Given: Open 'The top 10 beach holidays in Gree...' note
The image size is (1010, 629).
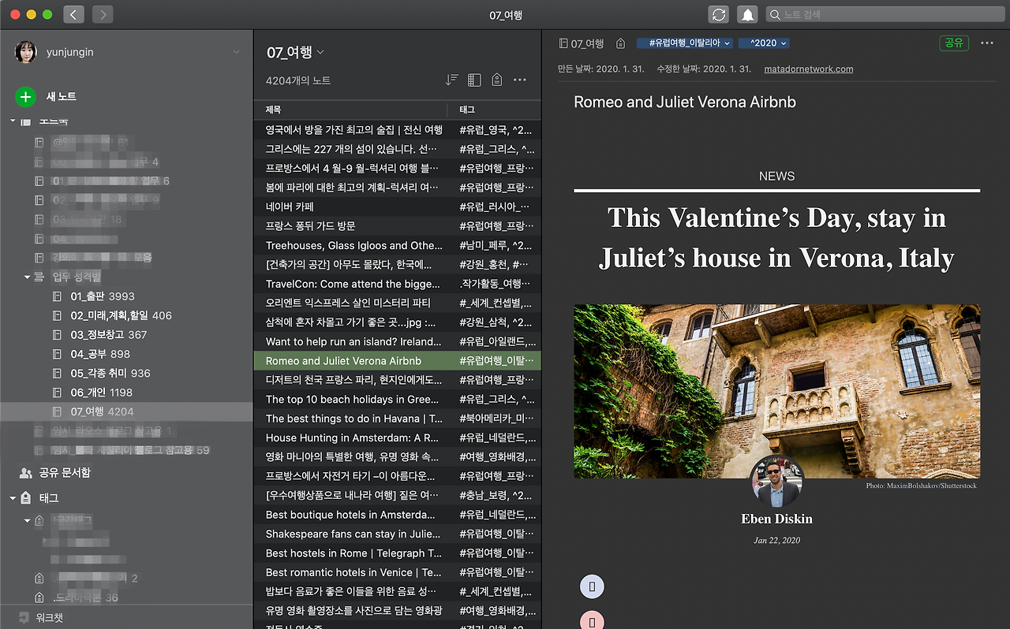Looking at the screenshot, I should point(398,399).
